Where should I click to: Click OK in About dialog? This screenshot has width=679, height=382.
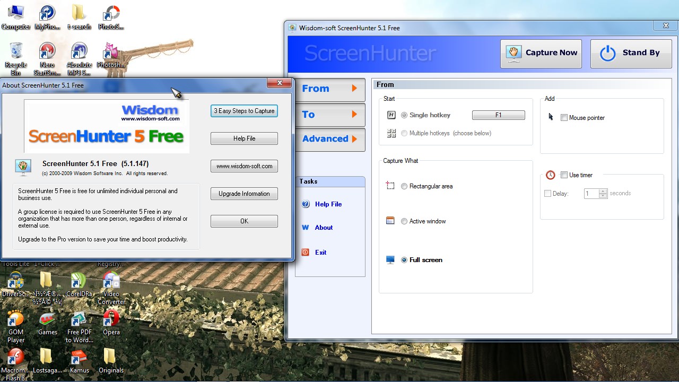(244, 221)
